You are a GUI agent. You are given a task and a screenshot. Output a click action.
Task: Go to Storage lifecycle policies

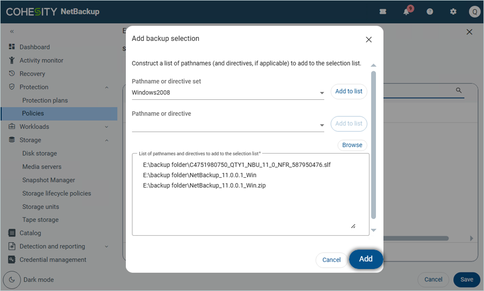point(56,193)
